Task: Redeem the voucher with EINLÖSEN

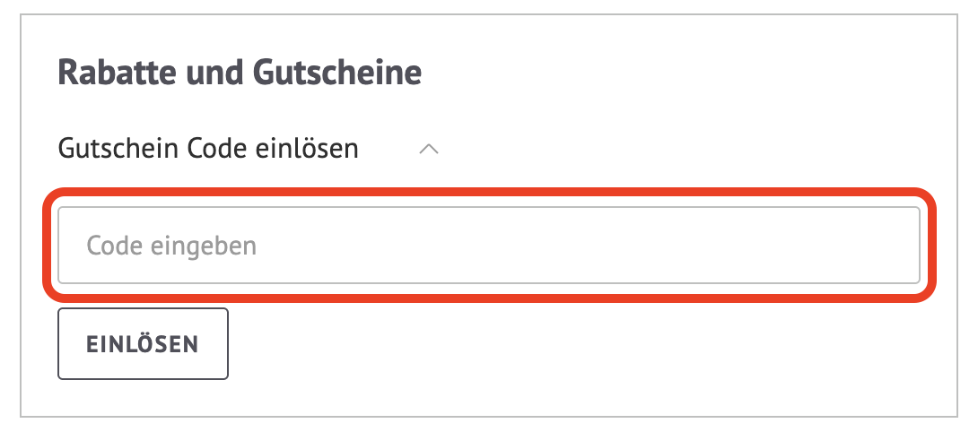Action: click(x=143, y=343)
